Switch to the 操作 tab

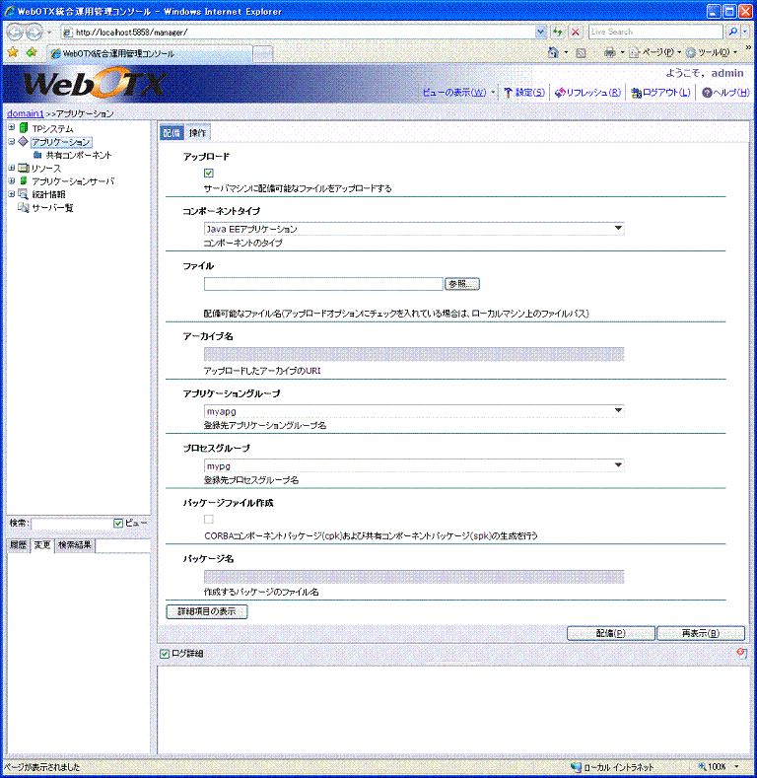click(197, 133)
